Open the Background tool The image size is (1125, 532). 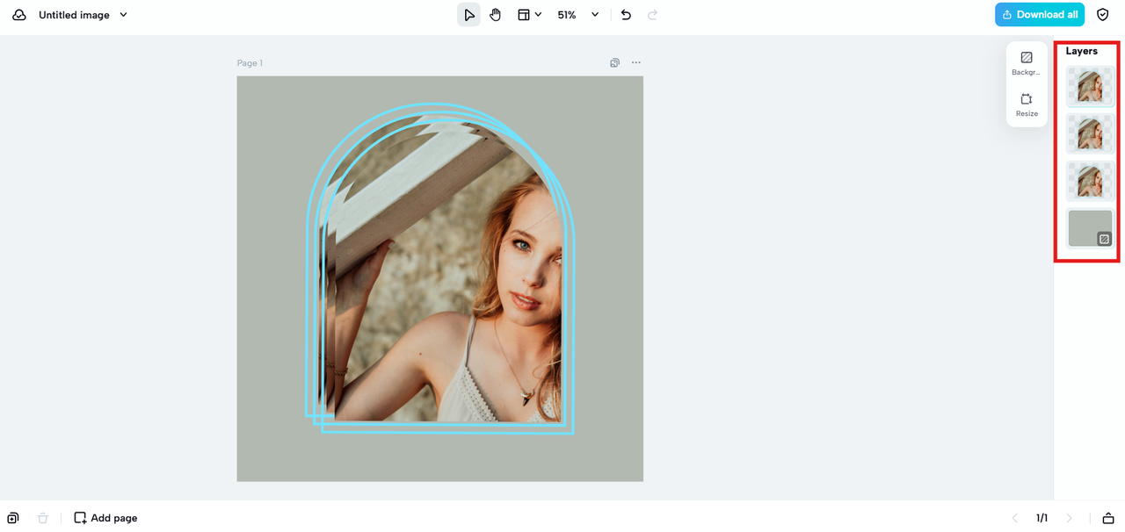pyautogui.click(x=1027, y=63)
